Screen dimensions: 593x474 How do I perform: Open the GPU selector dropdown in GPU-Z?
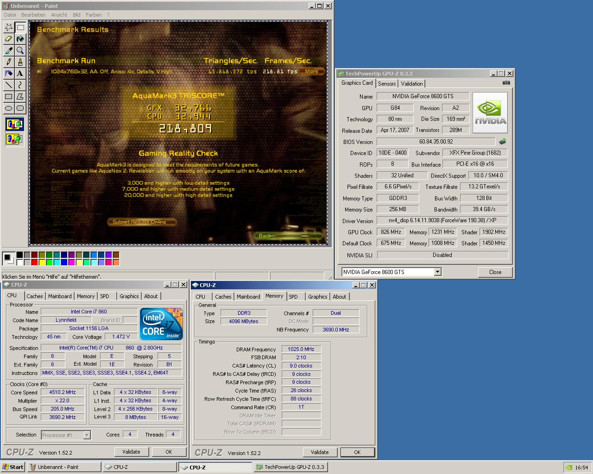438,272
